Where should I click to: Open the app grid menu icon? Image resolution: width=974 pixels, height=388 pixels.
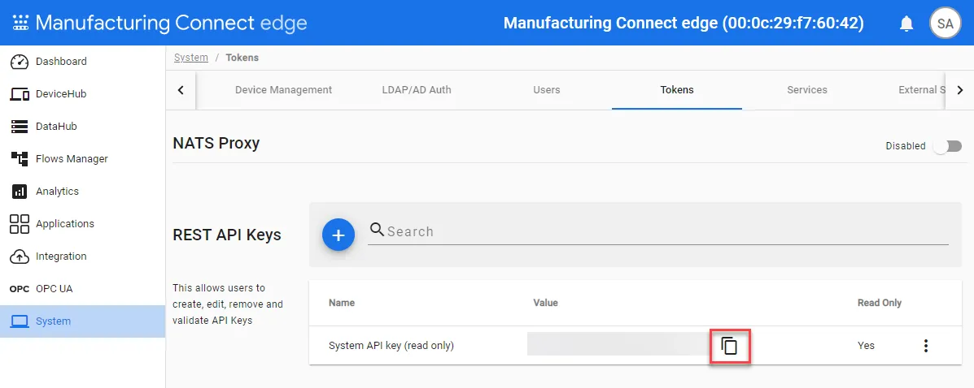coord(21,24)
